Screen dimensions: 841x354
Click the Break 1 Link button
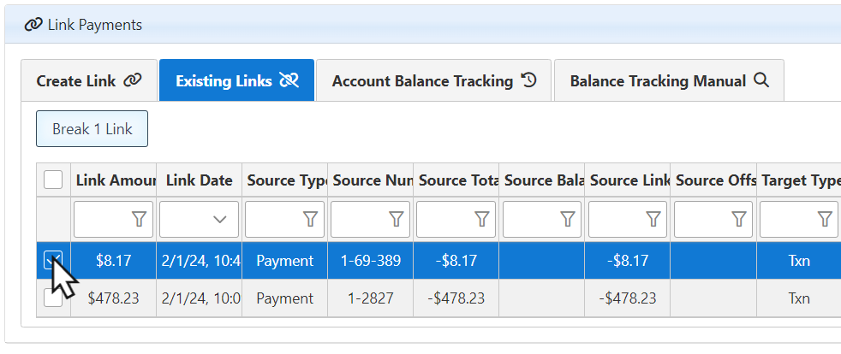tap(92, 129)
